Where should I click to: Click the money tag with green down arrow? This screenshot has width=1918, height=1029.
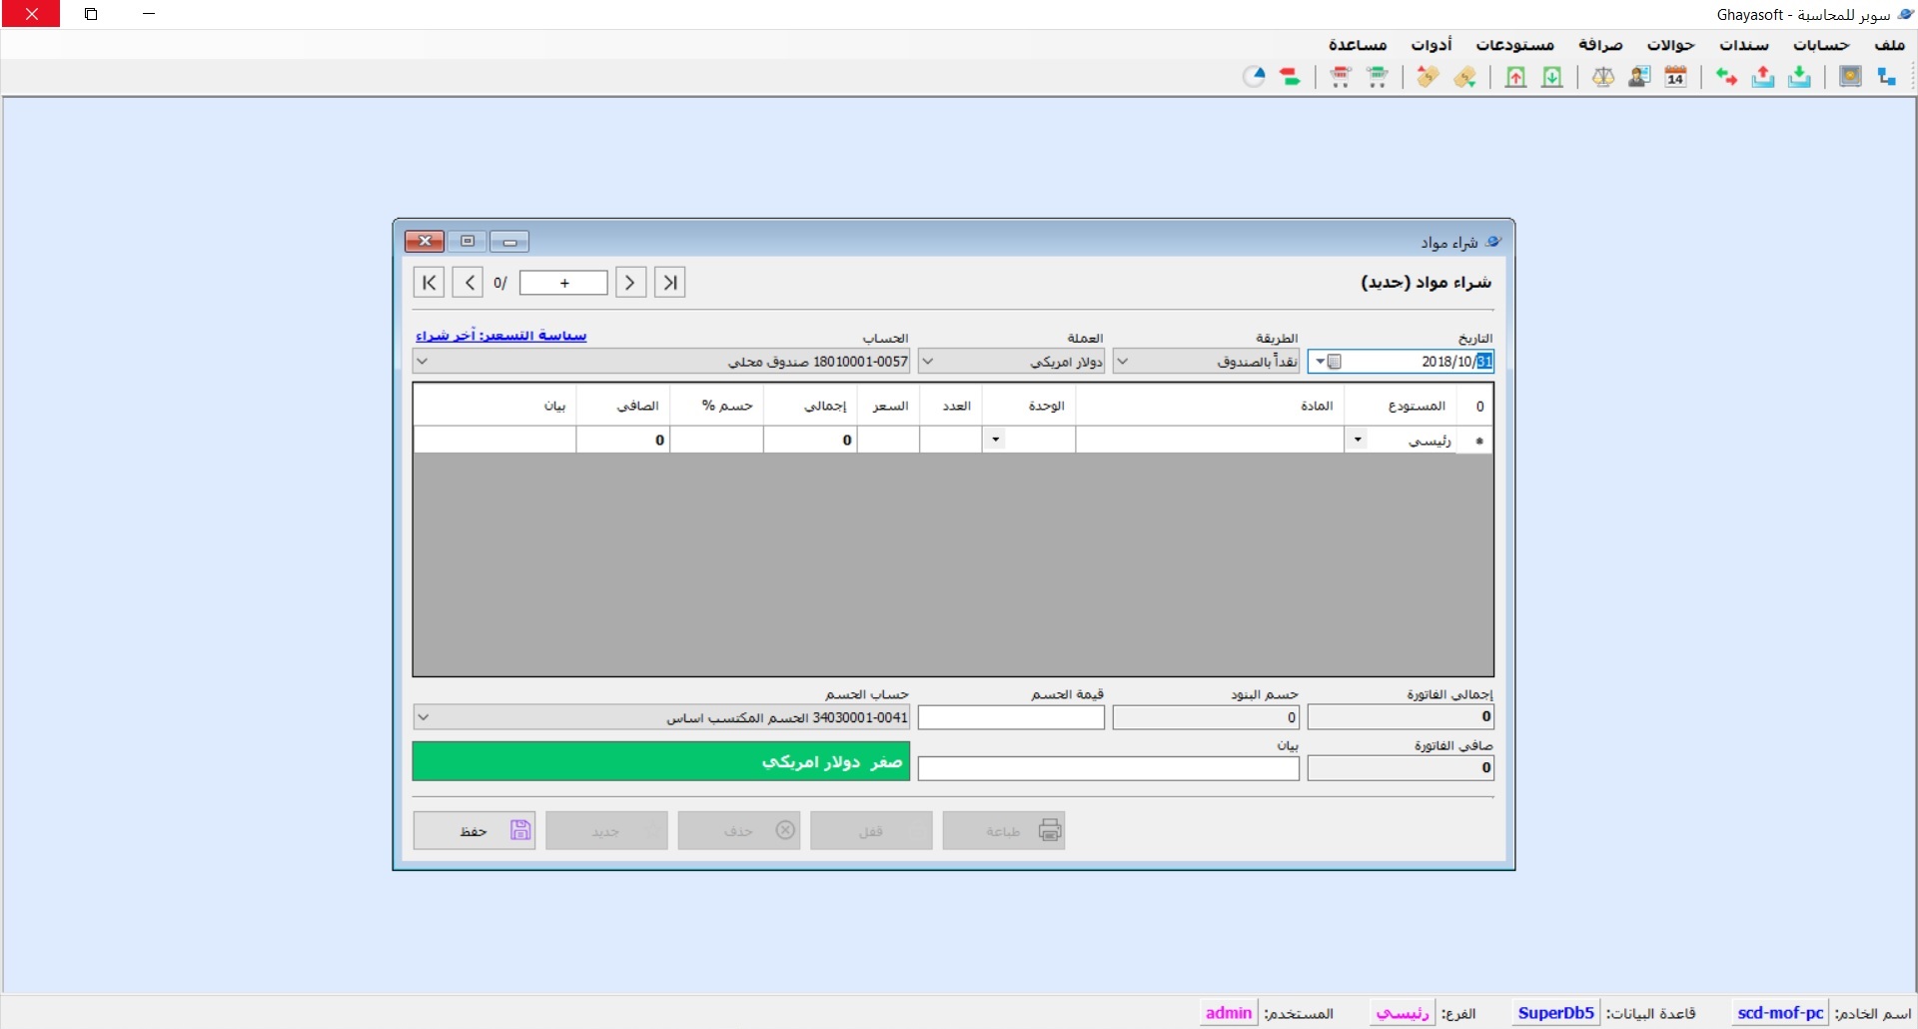point(1465,77)
